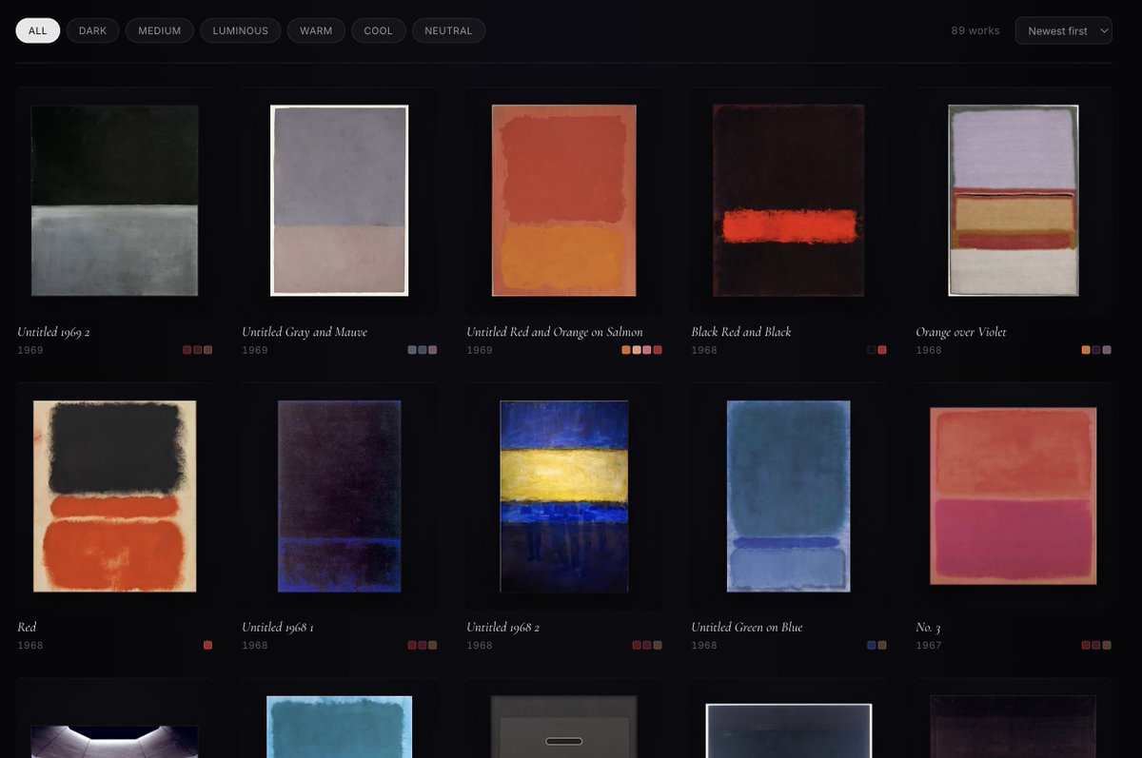Apply the WARM filter
Viewport: 1142px width, 758px height.
click(x=316, y=30)
